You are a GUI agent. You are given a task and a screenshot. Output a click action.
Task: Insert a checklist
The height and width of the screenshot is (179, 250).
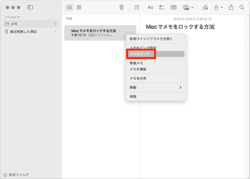[162, 7]
